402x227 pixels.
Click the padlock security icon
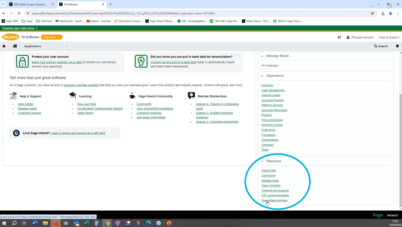22,61
